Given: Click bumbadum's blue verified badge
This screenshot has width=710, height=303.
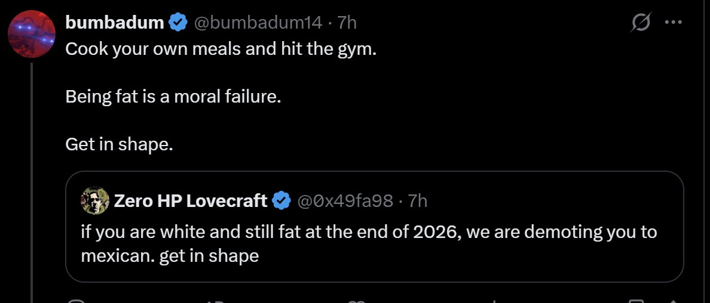Looking at the screenshot, I should point(177,23).
